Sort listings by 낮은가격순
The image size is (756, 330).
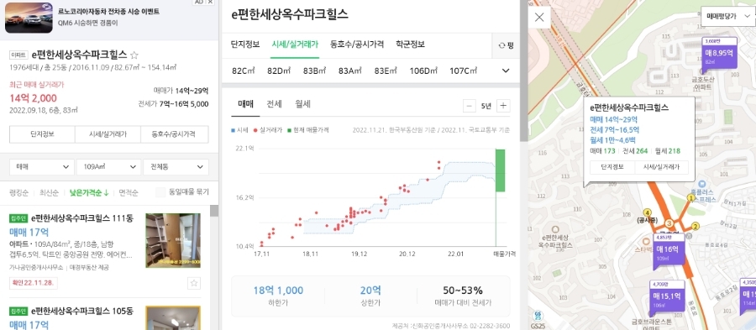[89, 192]
